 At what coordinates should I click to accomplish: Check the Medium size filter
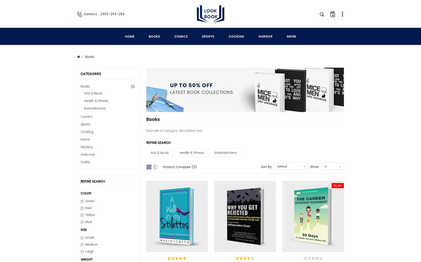[82, 245]
